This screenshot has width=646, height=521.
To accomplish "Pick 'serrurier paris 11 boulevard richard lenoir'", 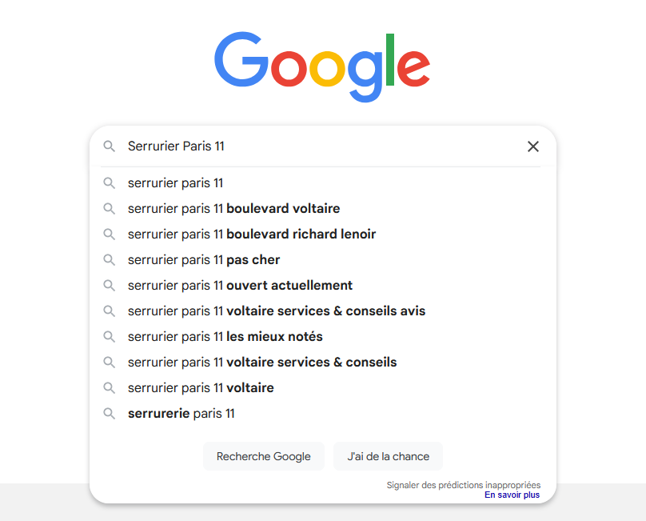I will [251, 234].
